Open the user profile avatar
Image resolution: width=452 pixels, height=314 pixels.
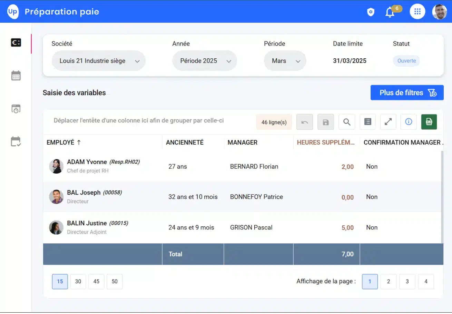pyautogui.click(x=440, y=11)
